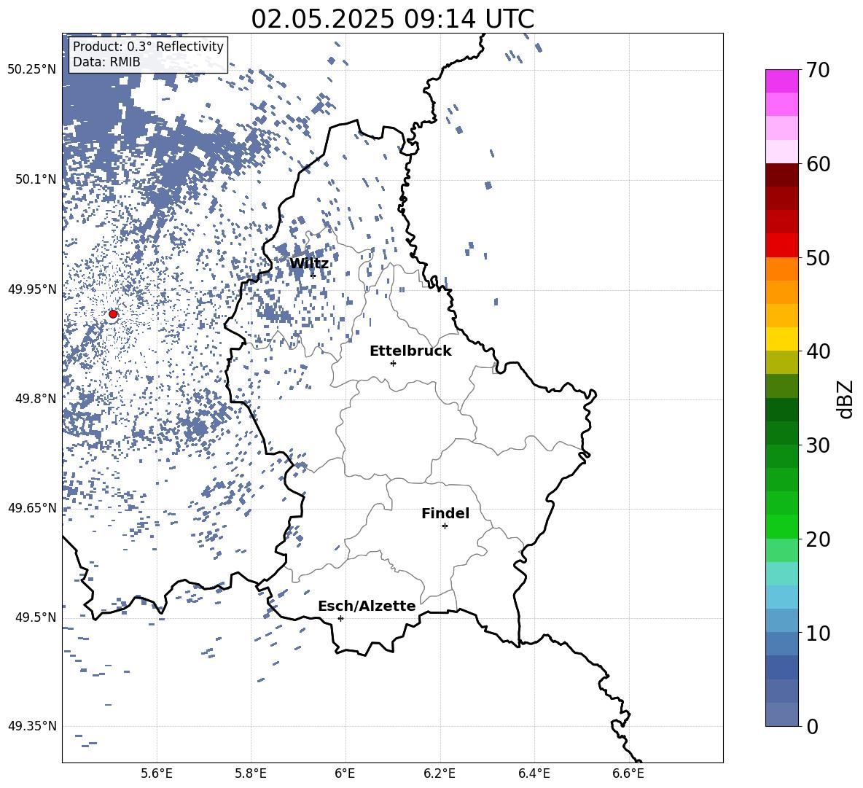Click the 0 colorbar tick label
This screenshot has width=863, height=788.
[x=812, y=726]
